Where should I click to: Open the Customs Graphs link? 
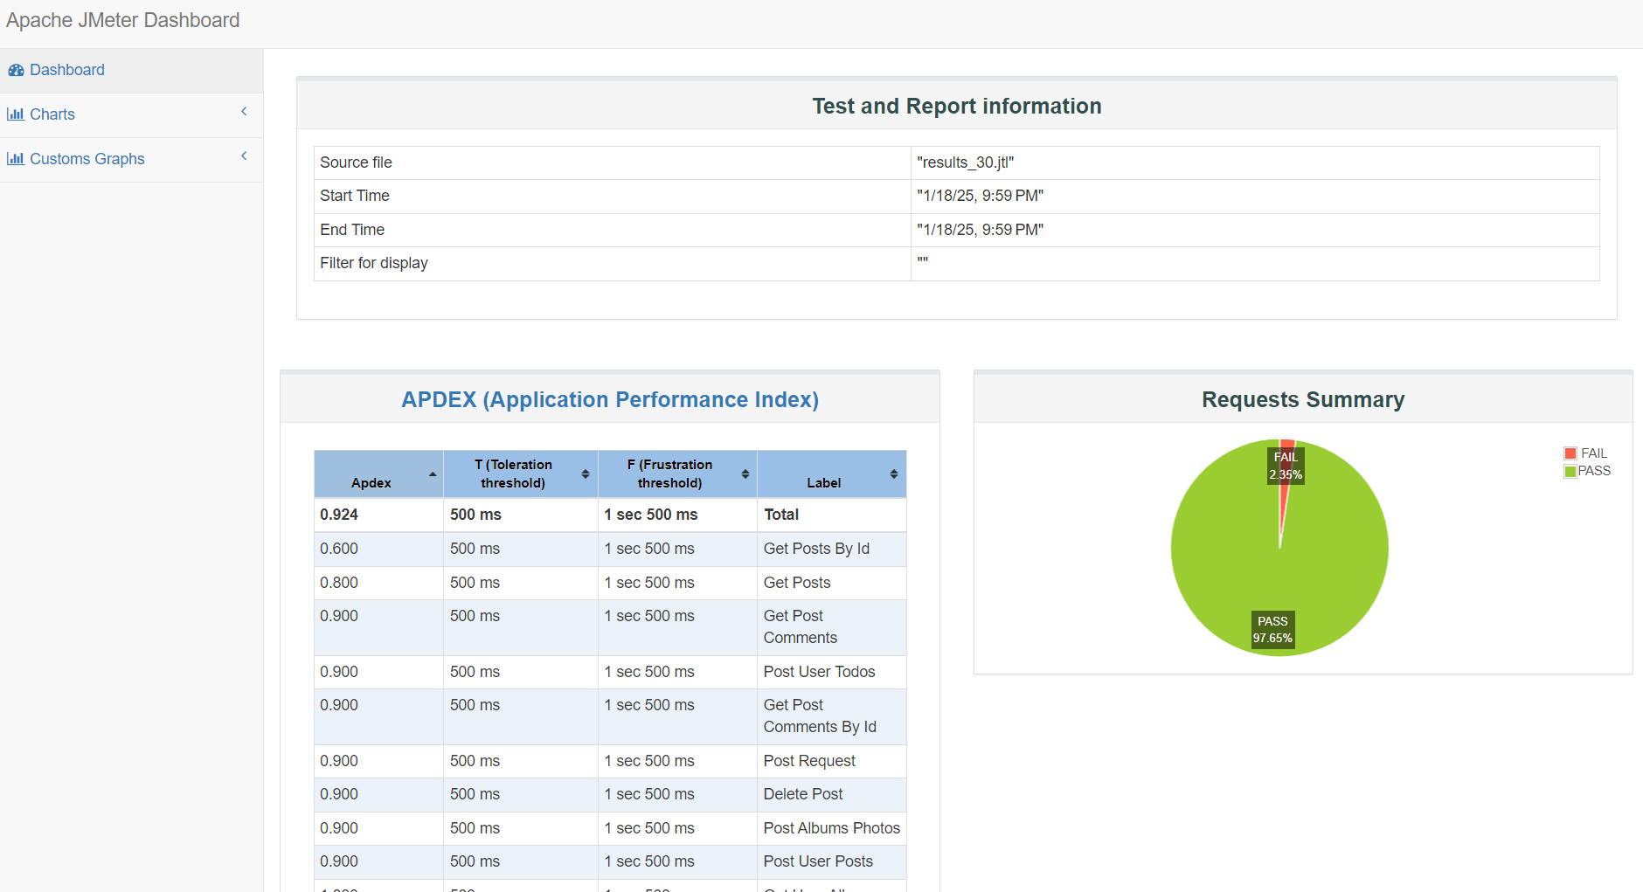pyautogui.click(x=87, y=158)
